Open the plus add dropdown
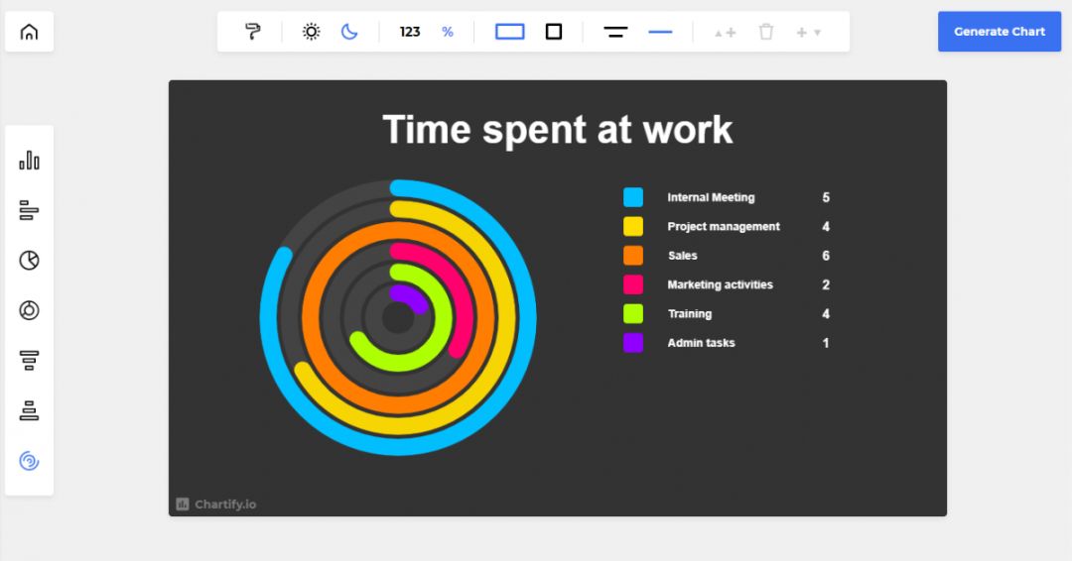The width and height of the screenshot is (1072, 561). tap(808, 32)
